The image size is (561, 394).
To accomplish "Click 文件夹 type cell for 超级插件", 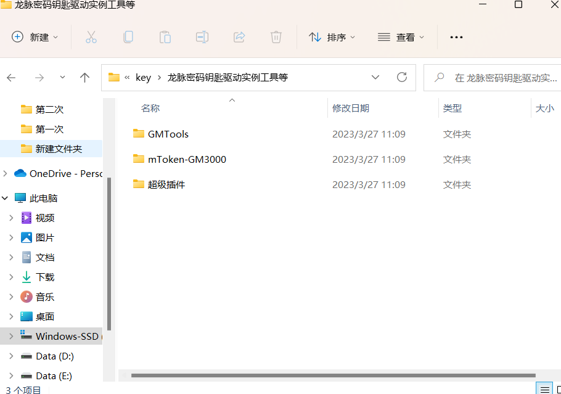I will [457, 184].
